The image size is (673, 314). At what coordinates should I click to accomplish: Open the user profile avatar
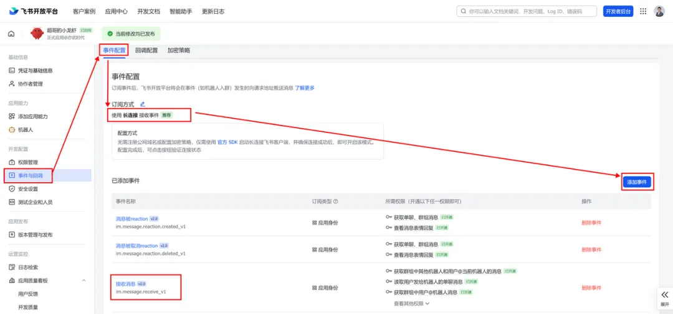659,12
